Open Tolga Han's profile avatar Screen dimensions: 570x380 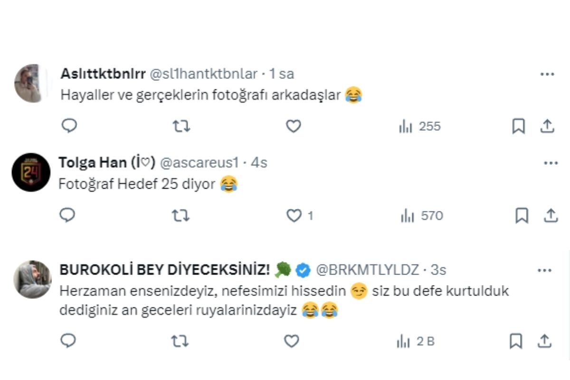pos(31,172)
